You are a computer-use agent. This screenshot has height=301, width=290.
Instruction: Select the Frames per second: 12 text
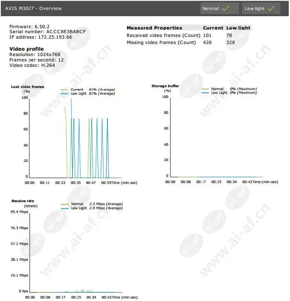37,60
